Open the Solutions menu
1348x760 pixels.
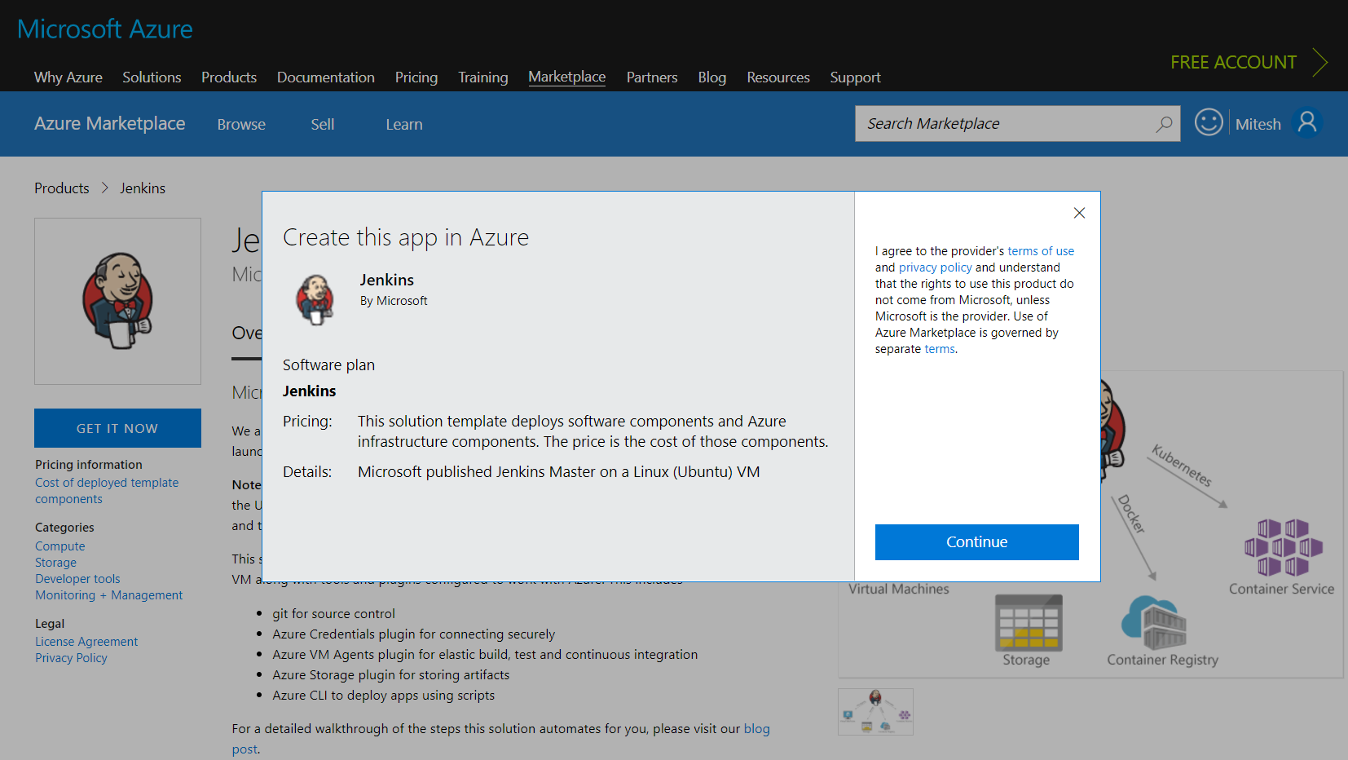point(152,77)
